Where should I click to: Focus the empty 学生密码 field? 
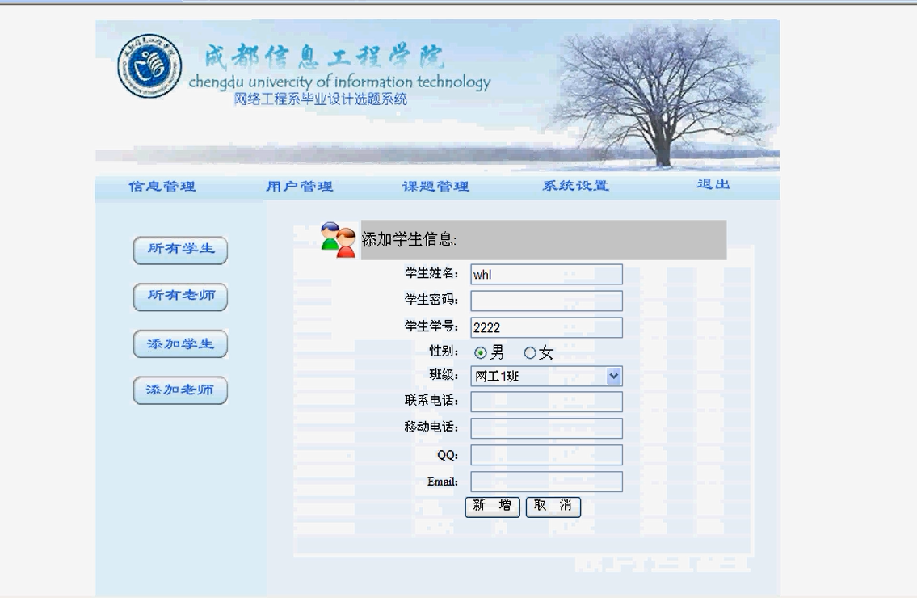546,301
